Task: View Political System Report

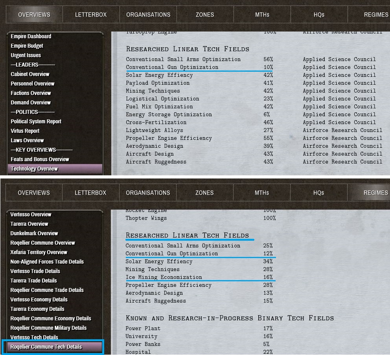Action: (36, 122)
